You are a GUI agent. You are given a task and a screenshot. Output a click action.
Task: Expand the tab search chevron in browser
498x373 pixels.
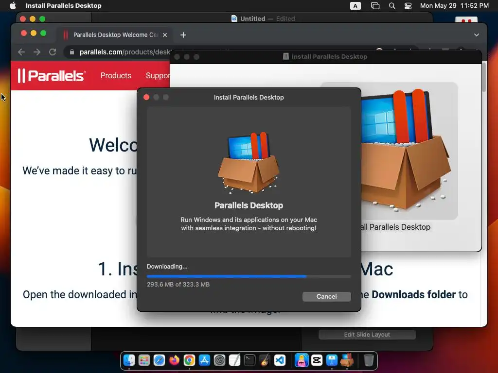coord(477,35)
